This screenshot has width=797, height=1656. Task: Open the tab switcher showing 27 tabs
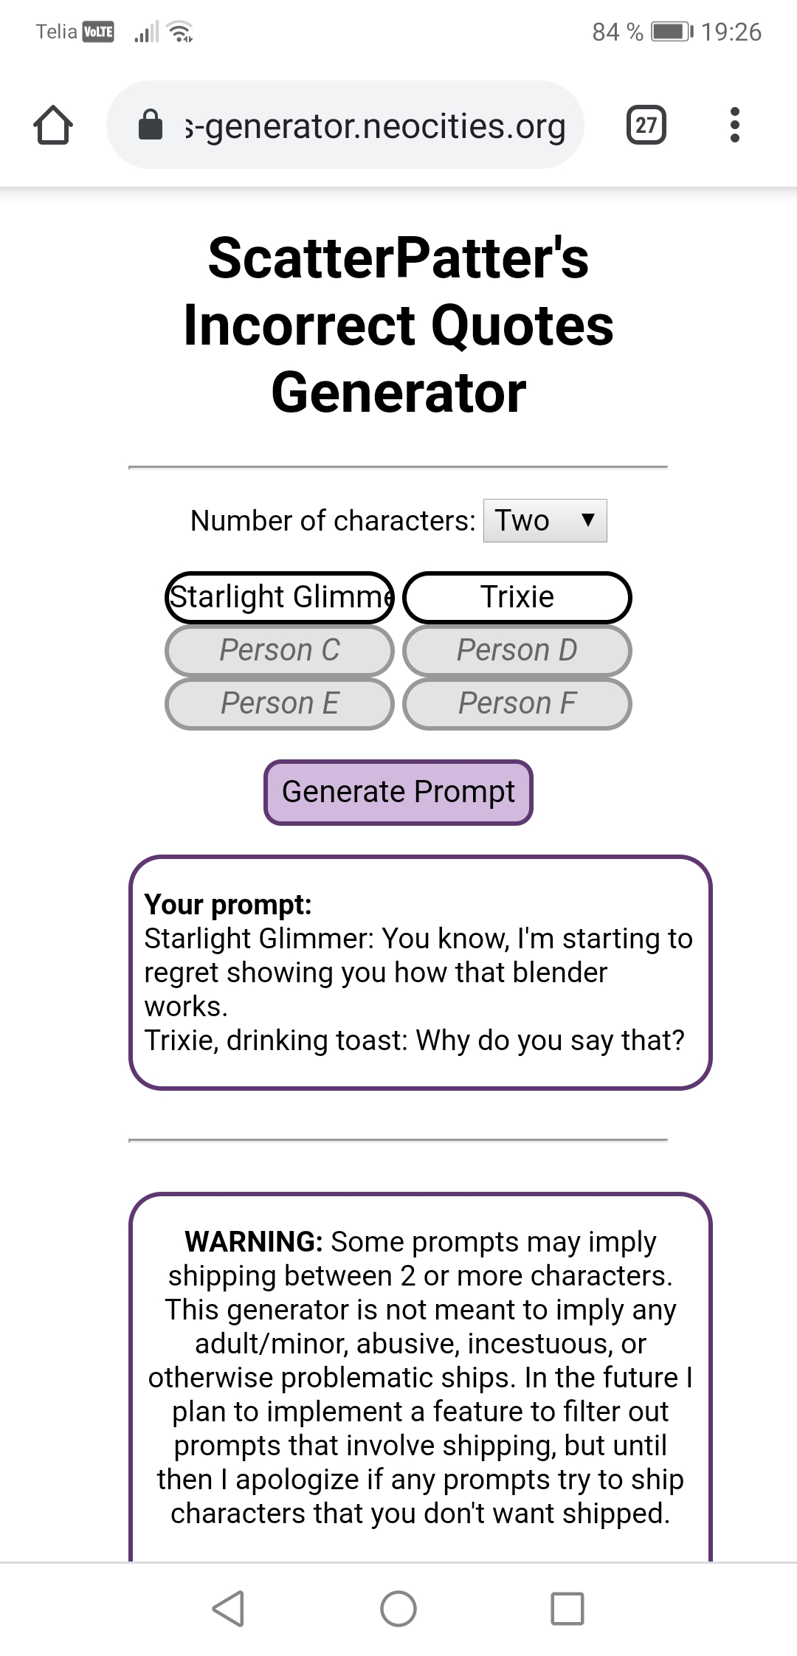click(646, 125)
